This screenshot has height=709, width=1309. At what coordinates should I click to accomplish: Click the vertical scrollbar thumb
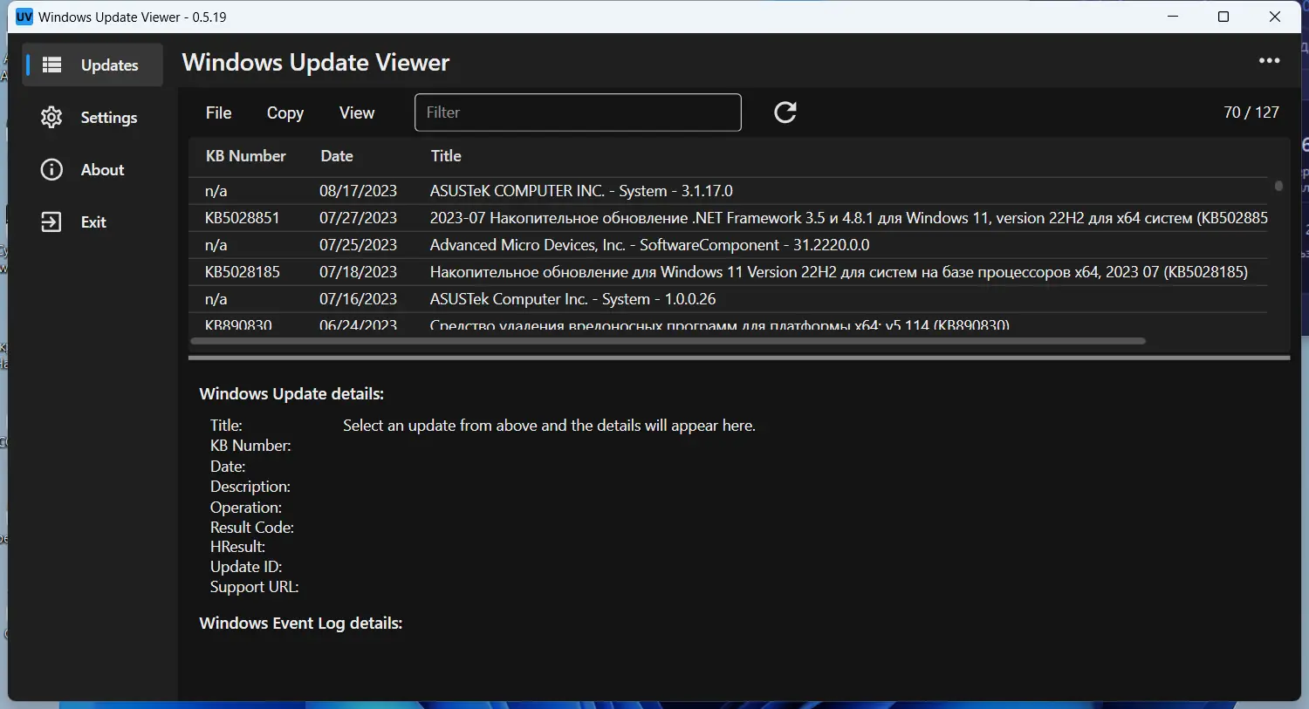1278,185
